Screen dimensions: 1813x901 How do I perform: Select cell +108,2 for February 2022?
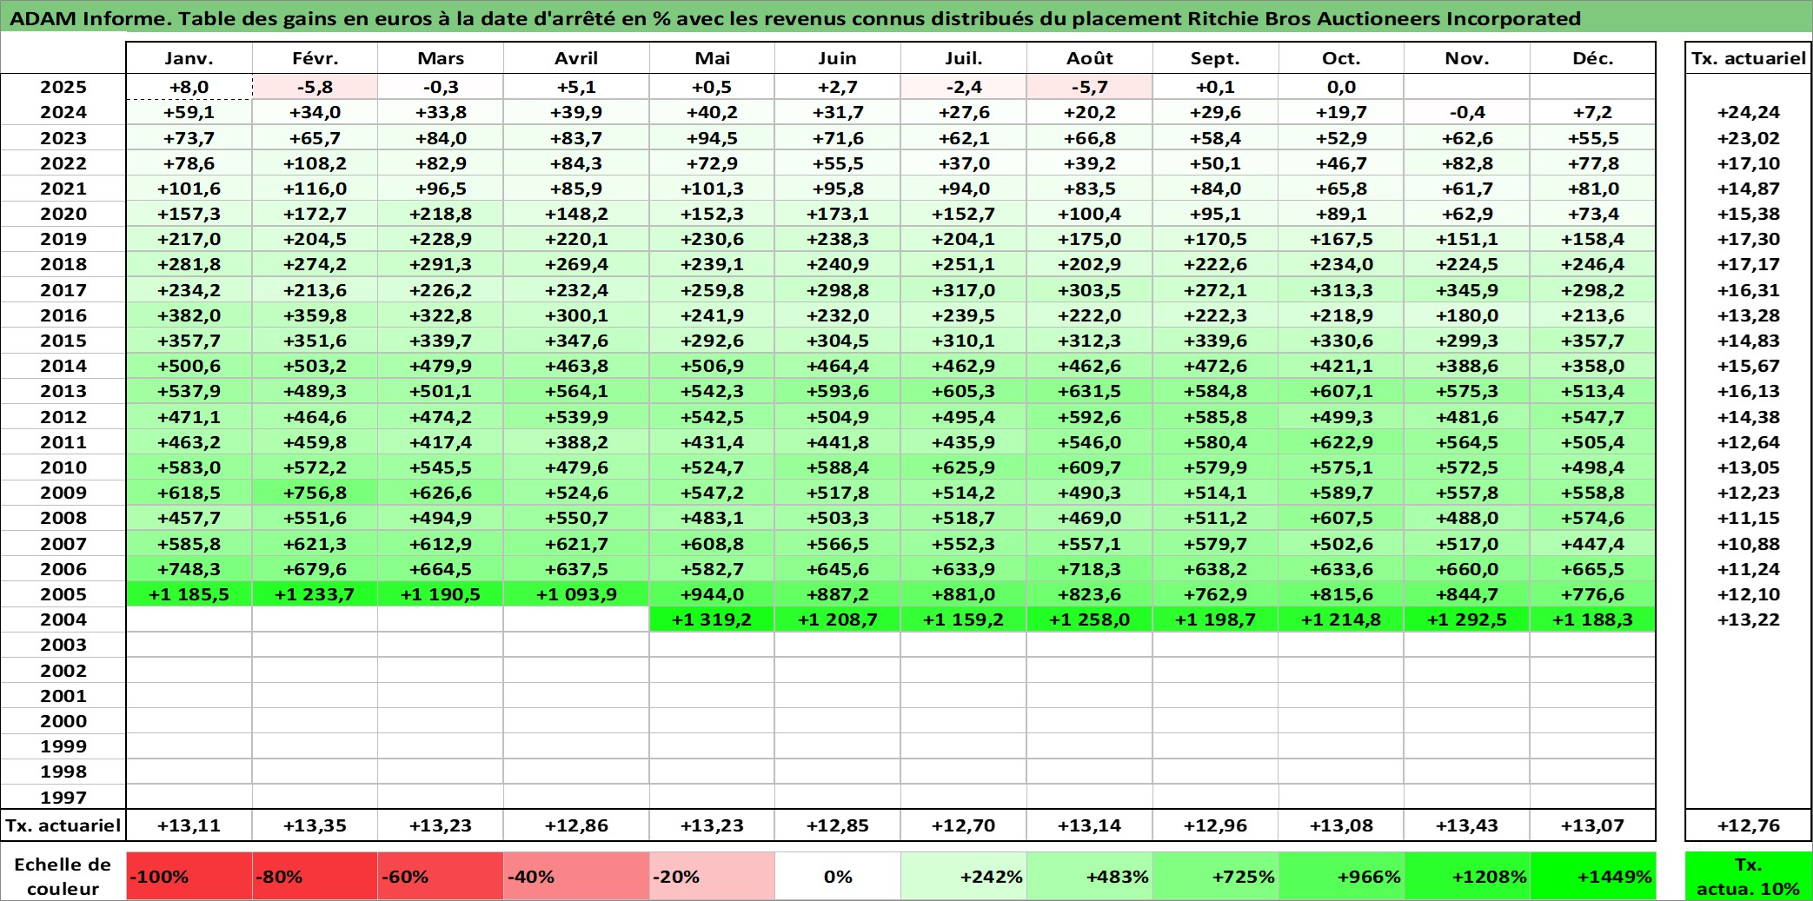click(315, 163)
